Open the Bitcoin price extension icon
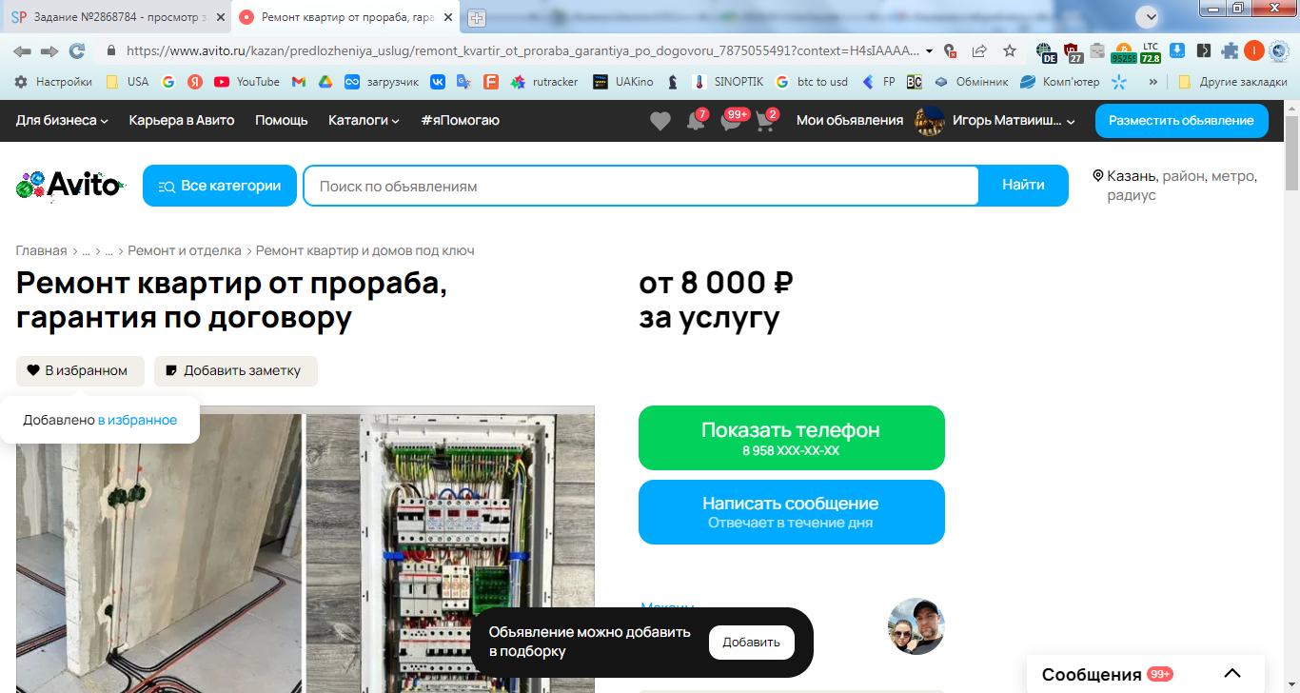Screen dimensions: 1300x693 pos(1123,51)
